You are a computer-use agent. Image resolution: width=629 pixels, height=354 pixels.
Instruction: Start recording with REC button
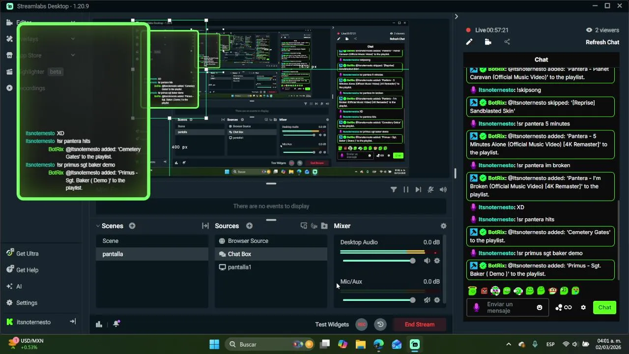coord(362,324)
